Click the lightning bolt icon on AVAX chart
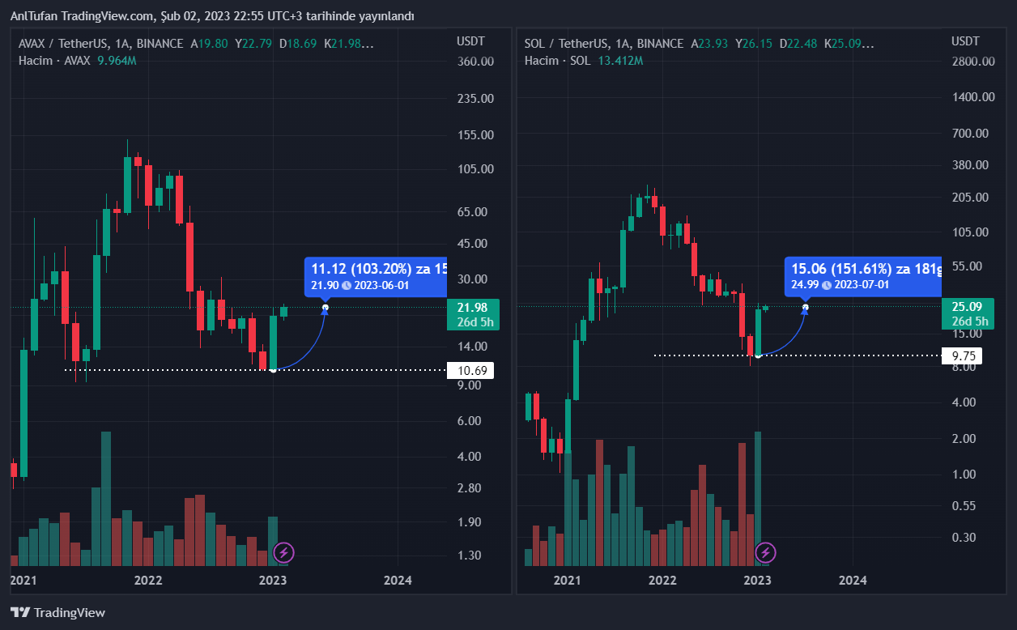1017x630 pixels. pyautogui.click(x=283, y=553)
